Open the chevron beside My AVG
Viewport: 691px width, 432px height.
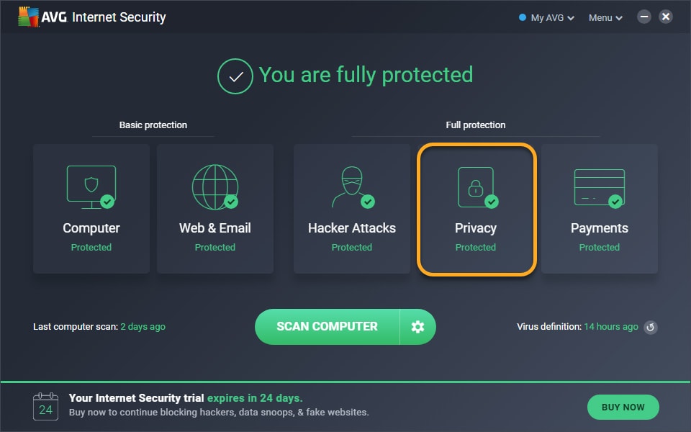point(569,17)
